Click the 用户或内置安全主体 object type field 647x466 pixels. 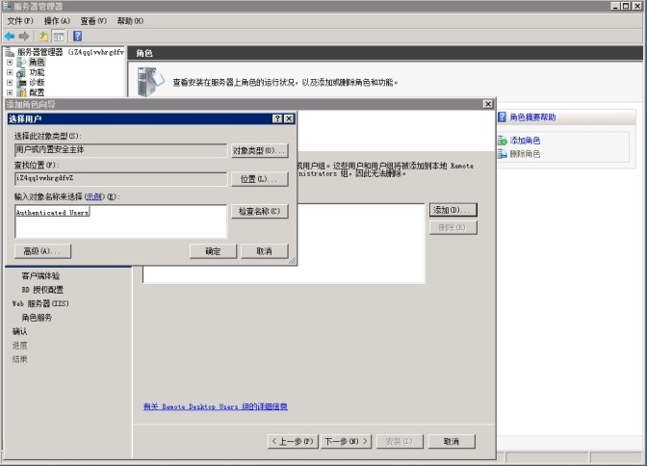coord(121,150)
